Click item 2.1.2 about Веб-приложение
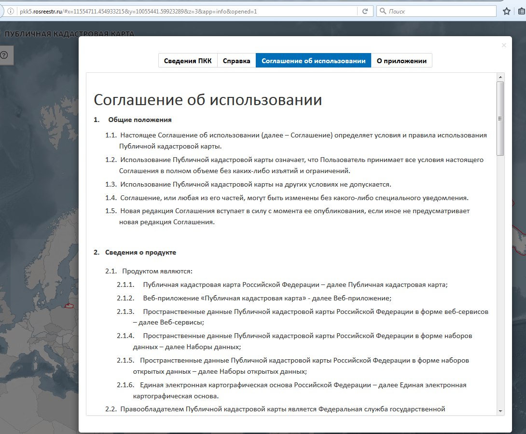Viewport: 526px width, 434px height. (x=254, y=298)
